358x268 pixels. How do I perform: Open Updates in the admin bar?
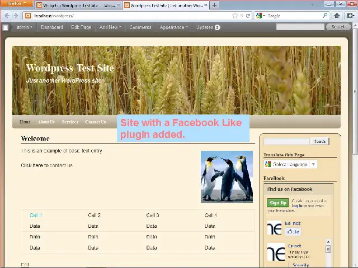(x=208, y=27)
